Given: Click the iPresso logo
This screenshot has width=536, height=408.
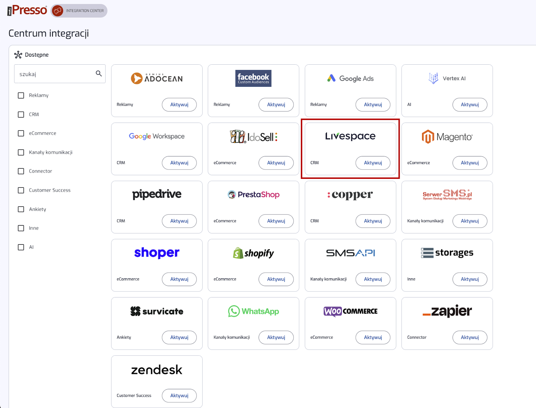Looking at the screenshot, I should [27, 10].
